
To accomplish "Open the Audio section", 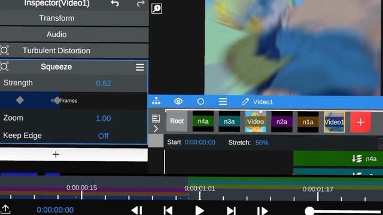I will point(74,35).
